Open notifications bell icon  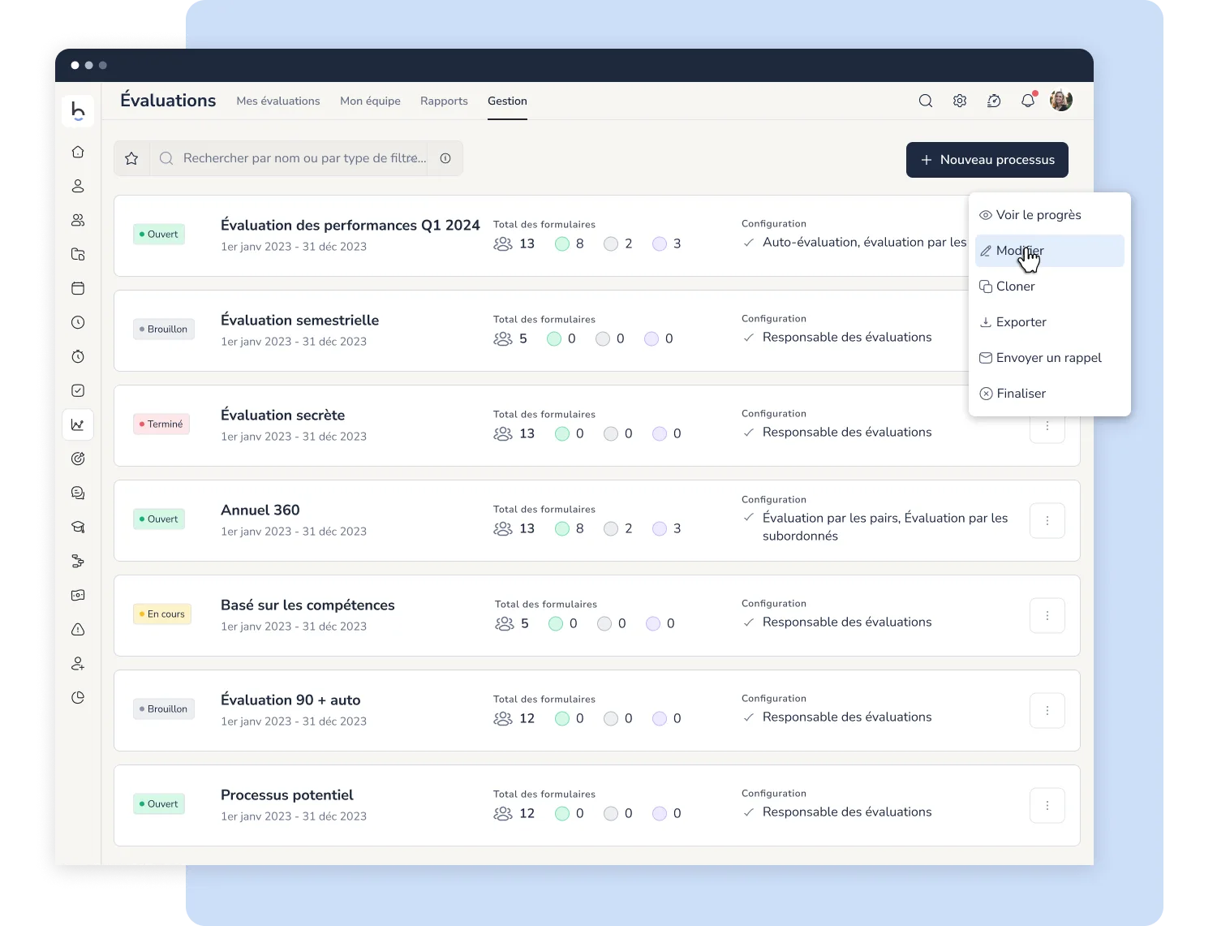coord(1028,101)
